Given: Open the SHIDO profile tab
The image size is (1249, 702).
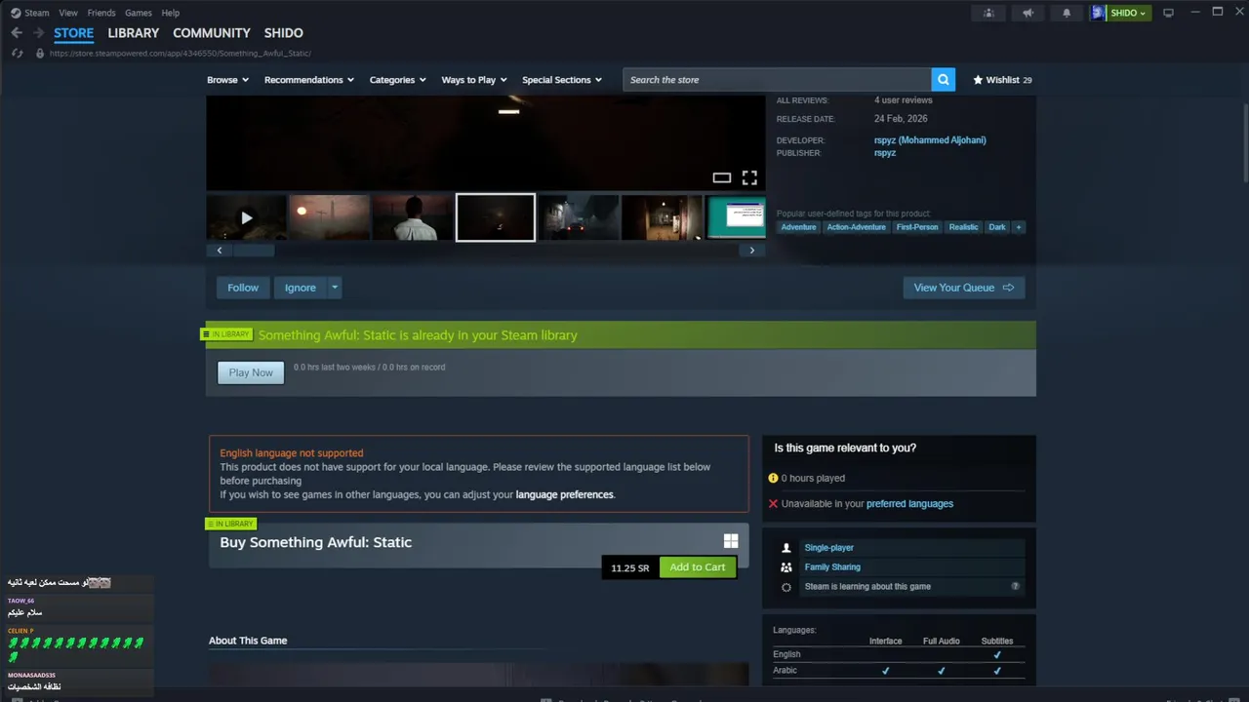Looking at the screenshot, I should [x=284, y=33].
